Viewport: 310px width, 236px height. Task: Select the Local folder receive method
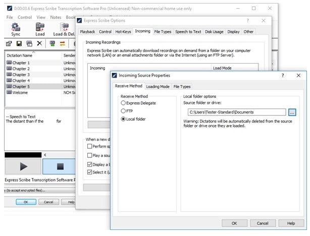click(123, 119)
